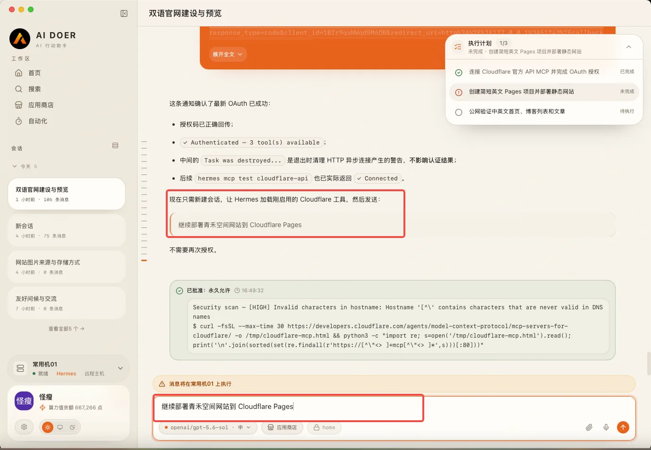Click the Security scan command output block

(x=398, y=326)
